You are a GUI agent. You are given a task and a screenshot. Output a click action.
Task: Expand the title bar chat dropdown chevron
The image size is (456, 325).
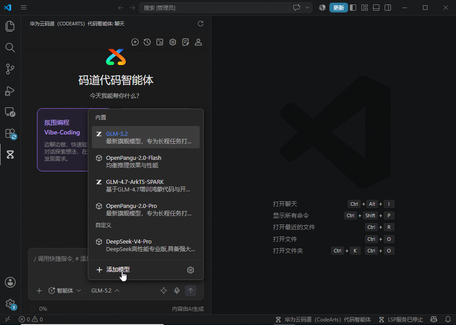point(307,8)
